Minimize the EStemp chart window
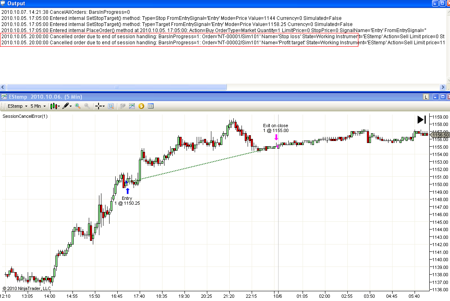 [435, 97]
